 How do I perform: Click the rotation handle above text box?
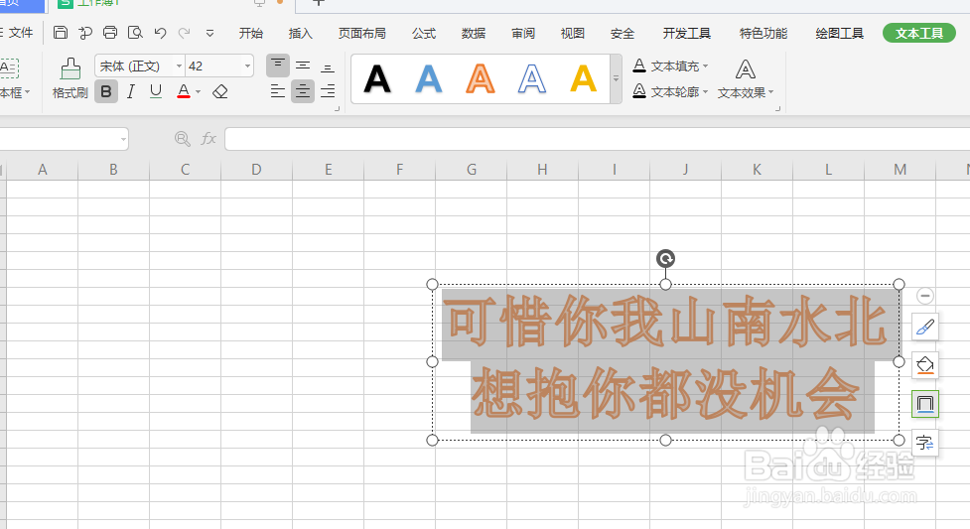665,259
